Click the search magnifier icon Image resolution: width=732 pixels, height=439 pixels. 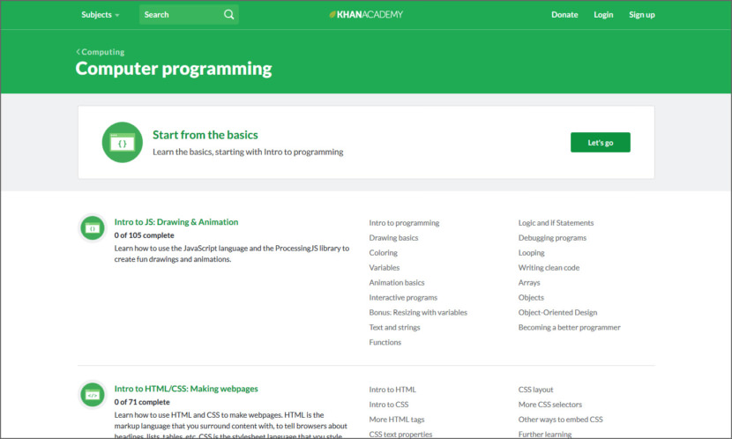[228, 14]
